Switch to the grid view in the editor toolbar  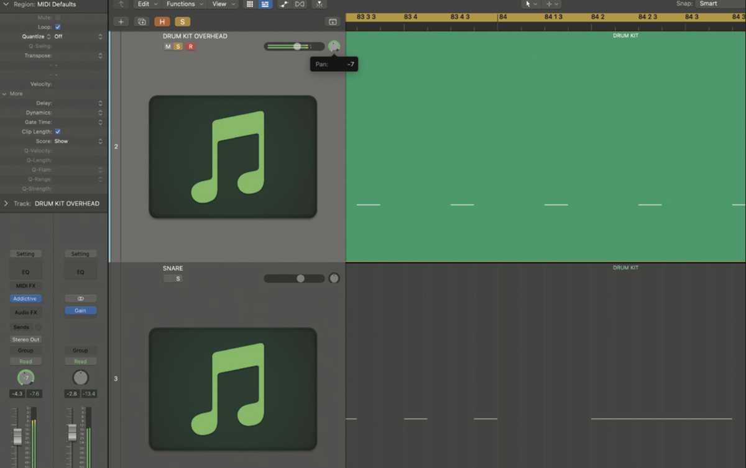click(x=249, y=4)
